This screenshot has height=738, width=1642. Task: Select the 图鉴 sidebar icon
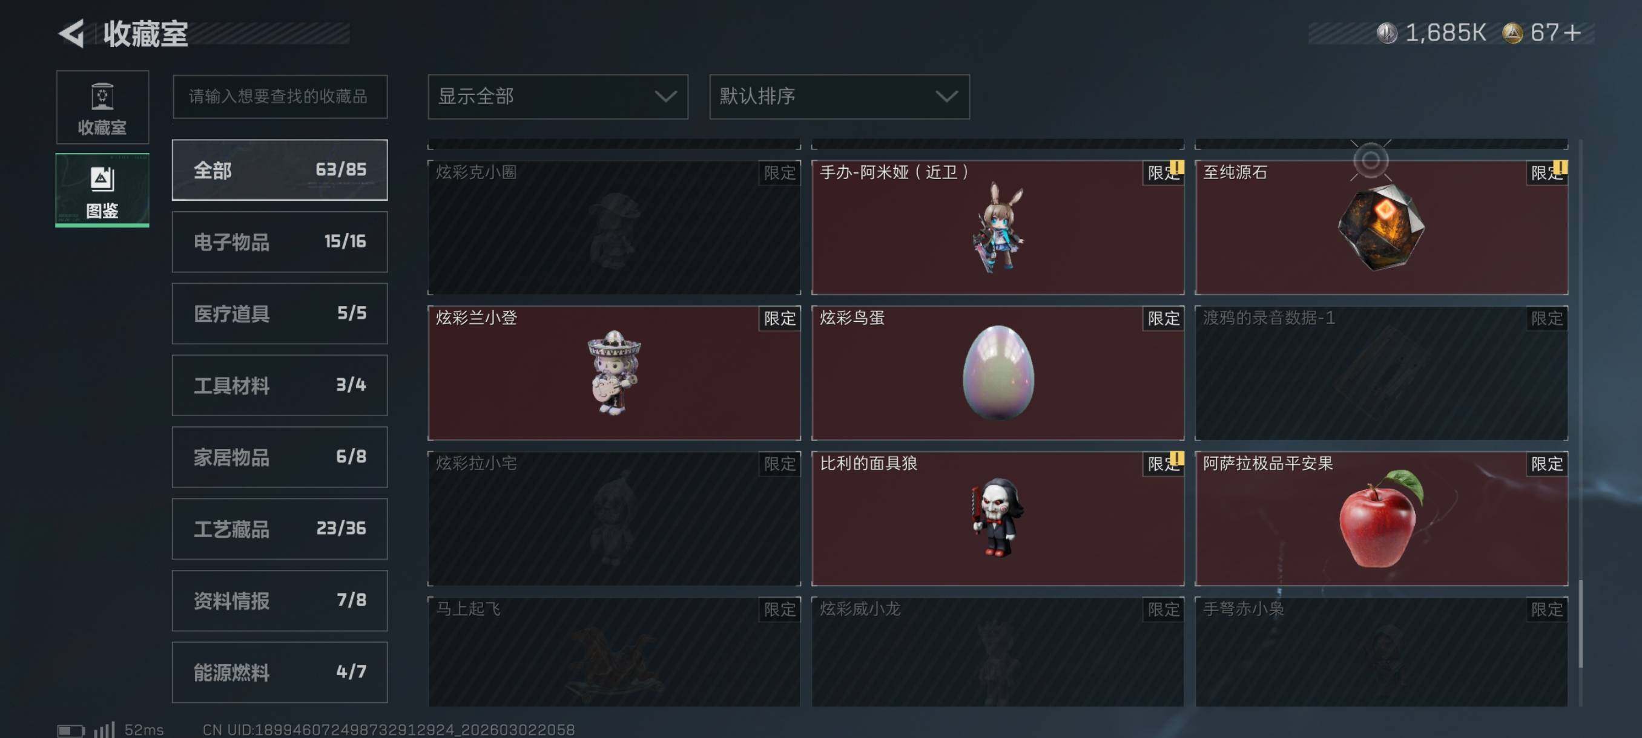(x=102, y=190)
